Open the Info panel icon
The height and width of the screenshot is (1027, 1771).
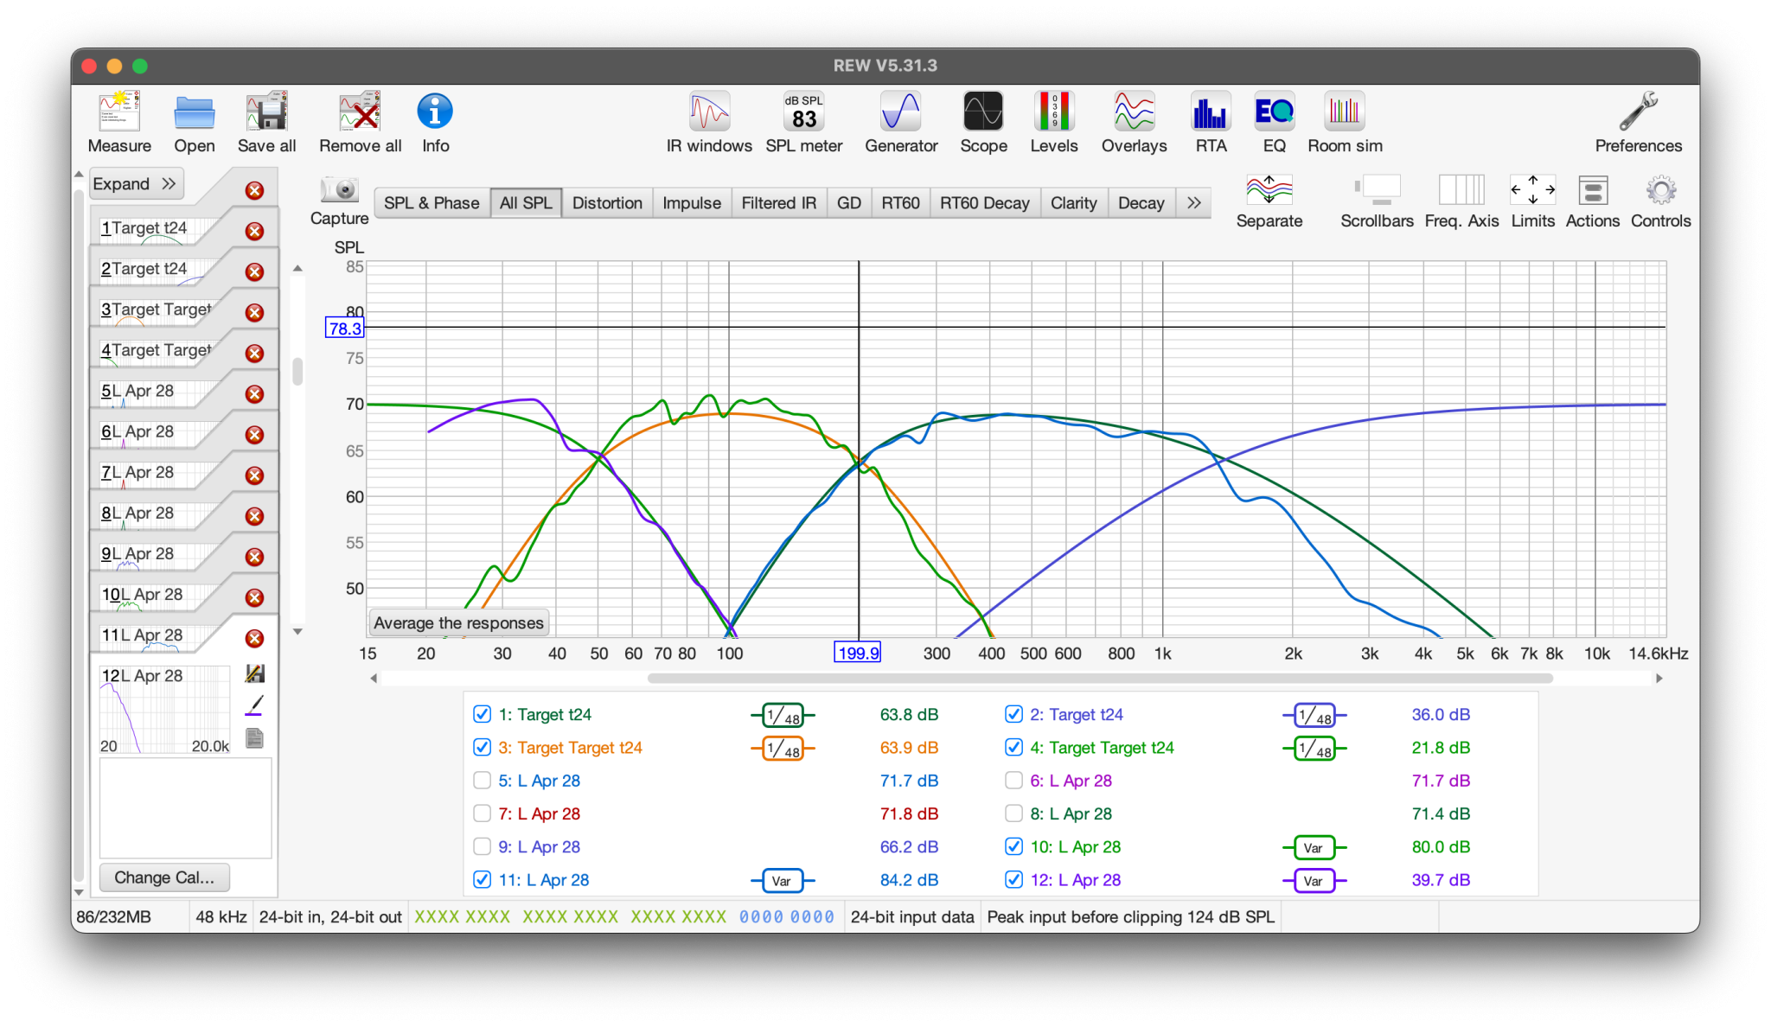(x=435, y=112)
